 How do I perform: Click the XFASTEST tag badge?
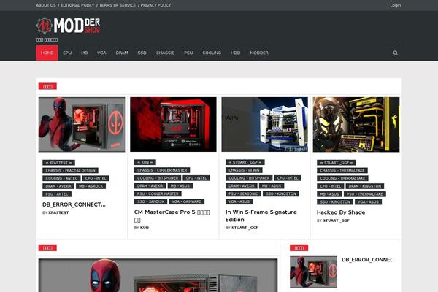(x=58, y=162)
